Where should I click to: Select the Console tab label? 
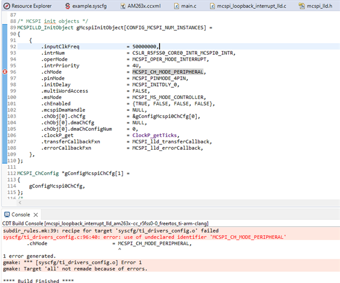(21, 215)
